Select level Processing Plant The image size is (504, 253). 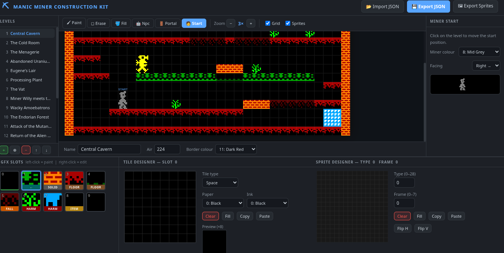tap(28, 80)
